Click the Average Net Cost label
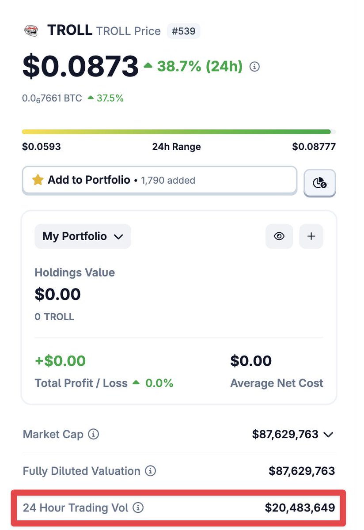Screen dimensions: 364x530 pos(277,383)
